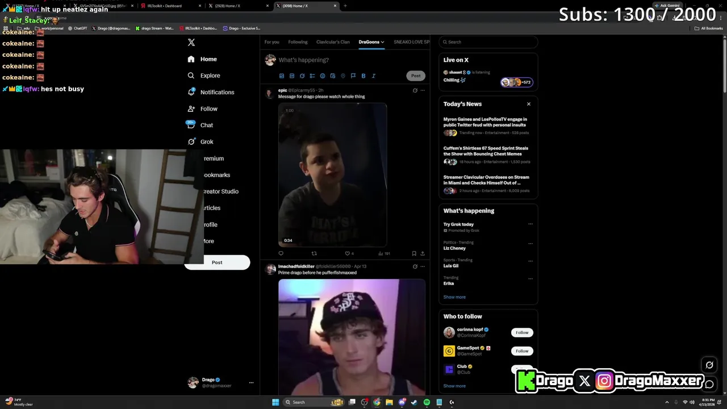Image resolution: width=727 pixels, height=409 pixels.
Task: Open messages floating button at bottom right
Action: pyautogui.click(x=709, y=385)
